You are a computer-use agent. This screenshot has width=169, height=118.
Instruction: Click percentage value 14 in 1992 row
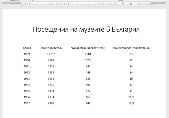[x=131, y=73]
